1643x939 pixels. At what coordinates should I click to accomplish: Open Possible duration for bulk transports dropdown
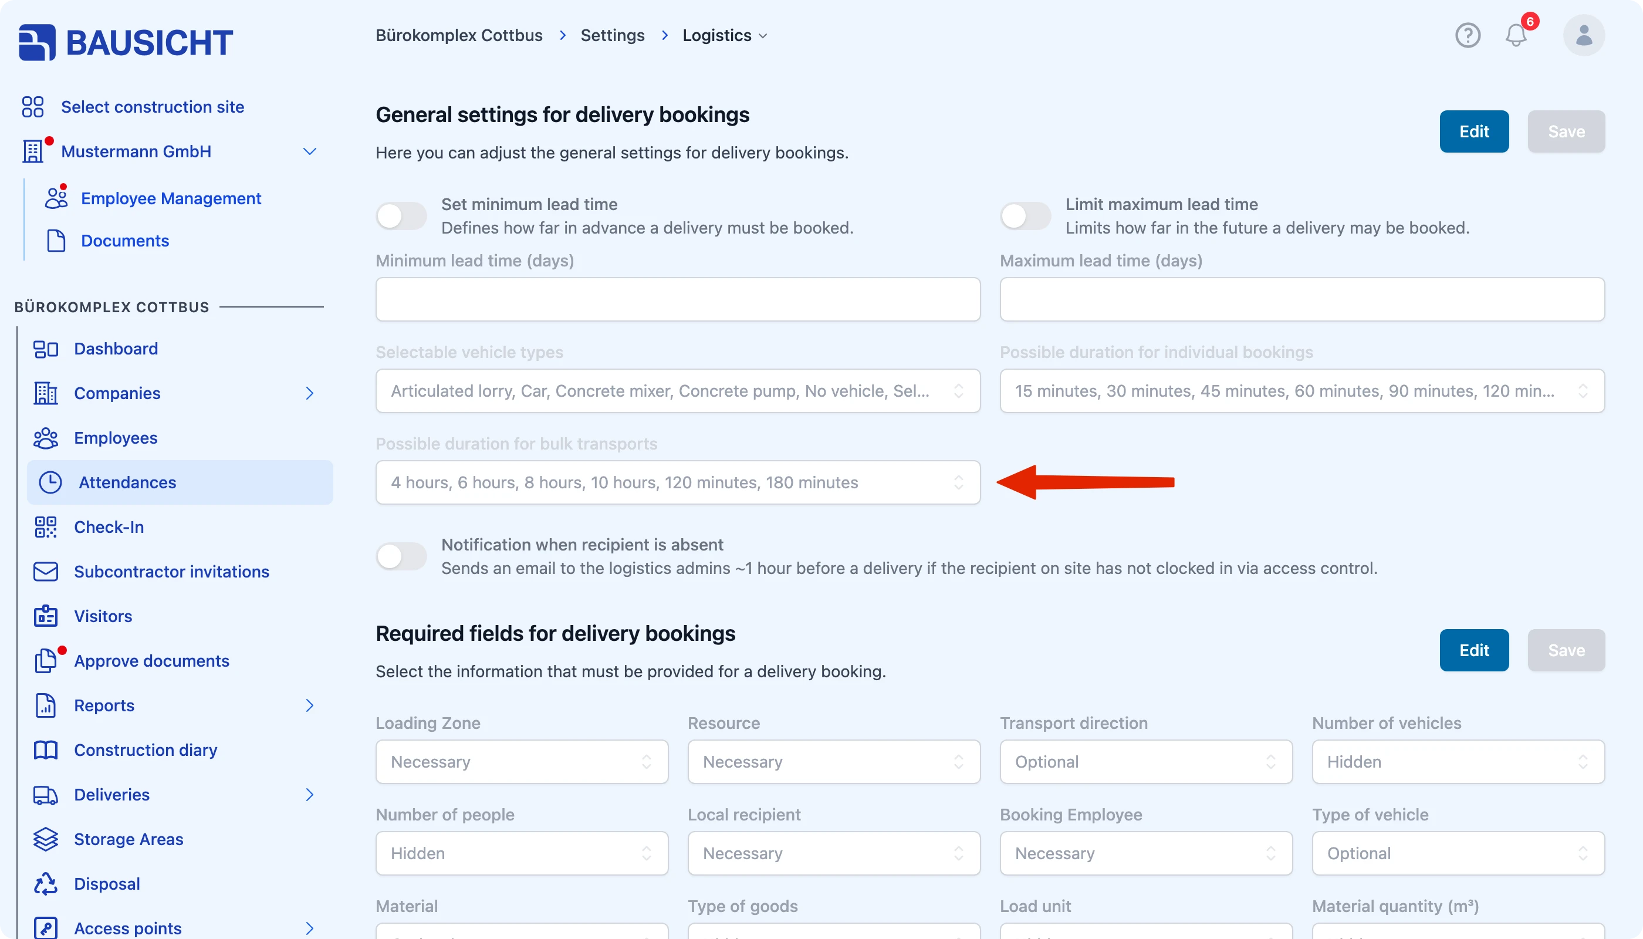[x=678, y=482]
